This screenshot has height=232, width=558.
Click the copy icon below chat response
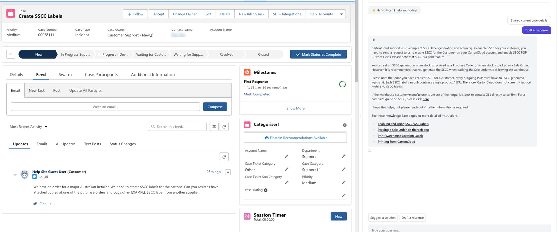[x=370, y=150]
